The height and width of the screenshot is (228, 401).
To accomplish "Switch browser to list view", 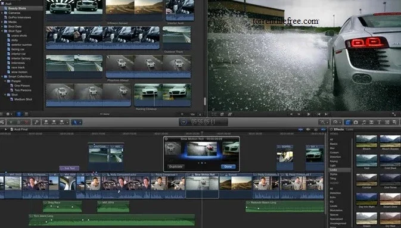I will click(26, 114).
